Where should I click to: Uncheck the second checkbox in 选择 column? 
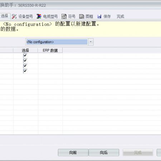click(25, 61)
